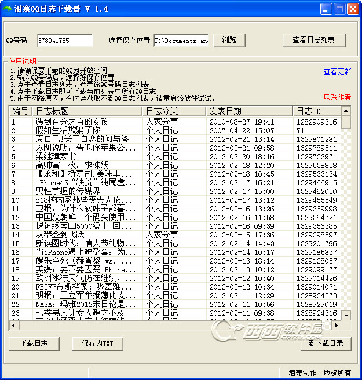Select row 爱自己!关于自恋的问与答
The width and height of the screenshot is (362, 380).
[x=175, y=139]
